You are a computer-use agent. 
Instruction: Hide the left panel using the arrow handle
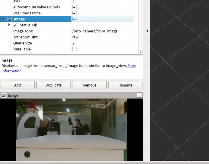click(x=147, y=31)
